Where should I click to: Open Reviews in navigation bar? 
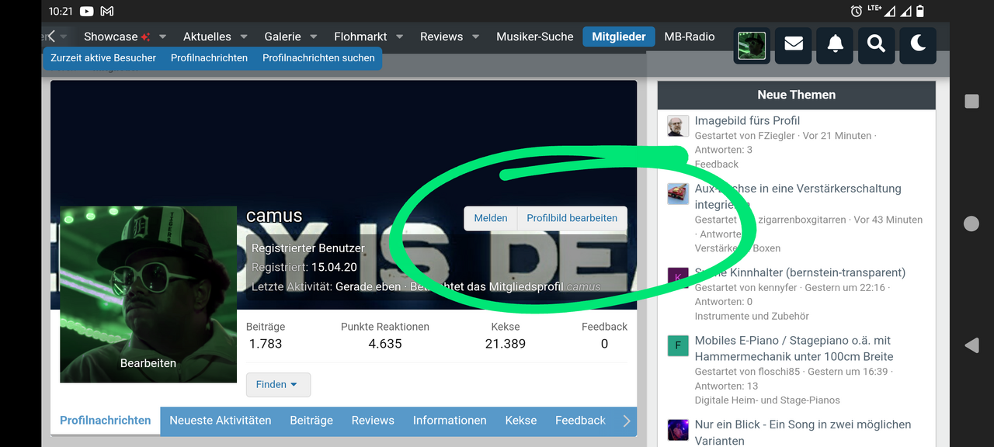point(441,36)
